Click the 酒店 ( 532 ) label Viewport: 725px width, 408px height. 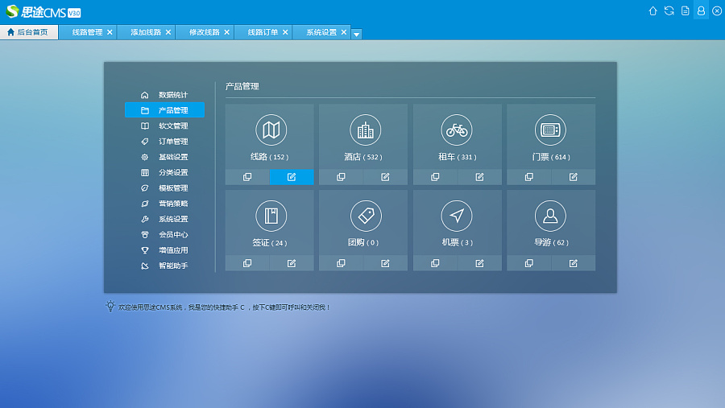click(x=363, y=157)
